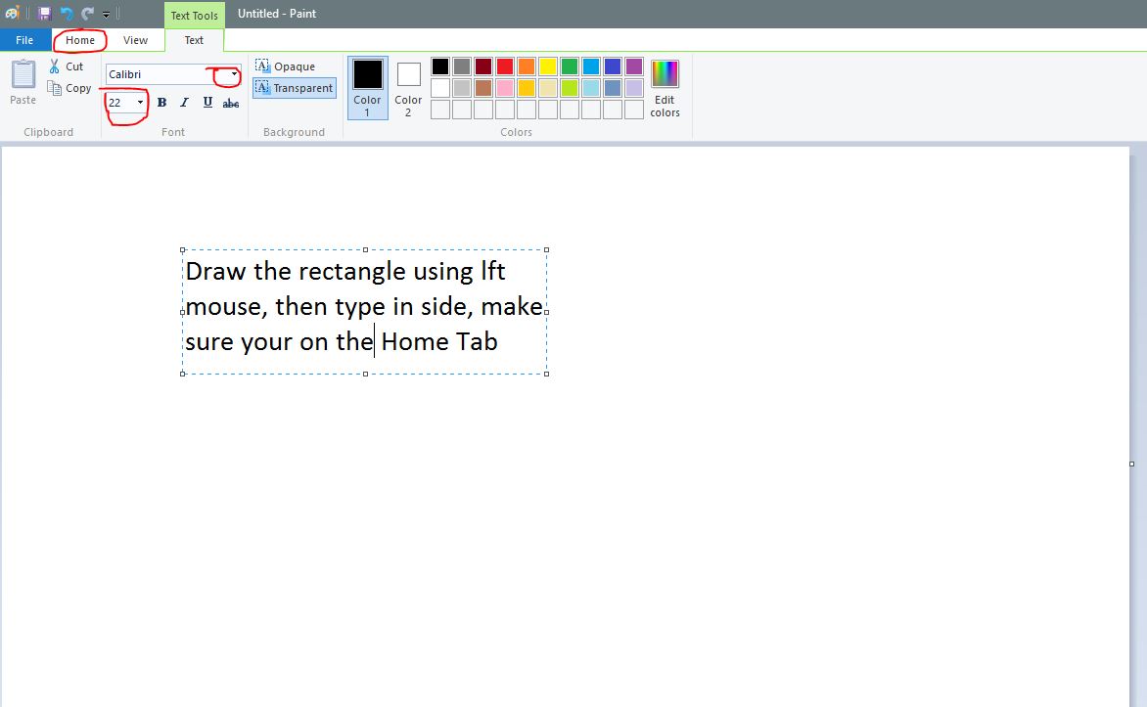Pick the yellow color swatch
This screenshot has width=1147, height=707.
click(548, 66)
